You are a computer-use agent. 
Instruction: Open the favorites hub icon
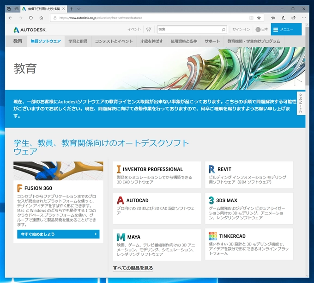(x=273, y=18)
